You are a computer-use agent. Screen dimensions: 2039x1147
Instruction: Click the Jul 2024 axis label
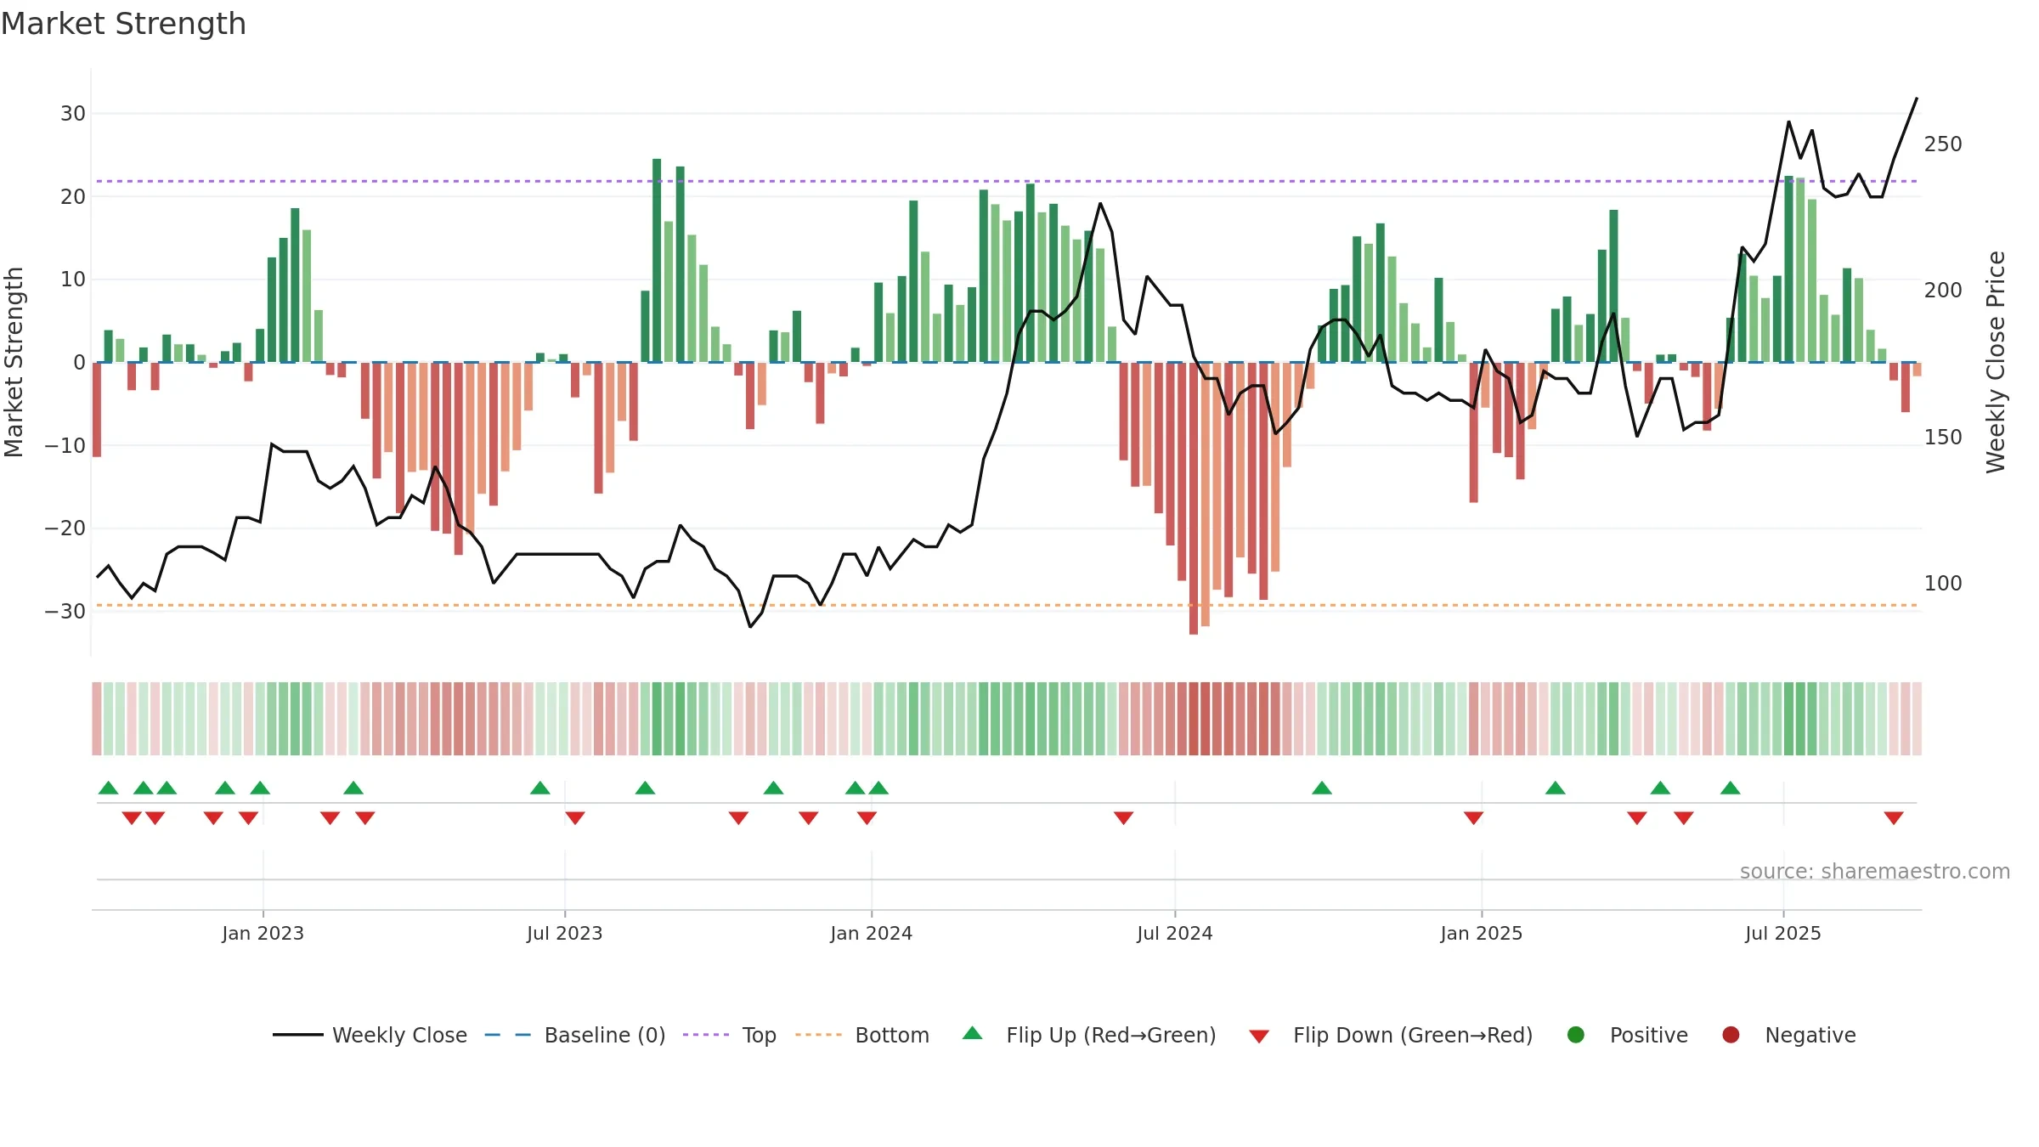[1175, 934]
